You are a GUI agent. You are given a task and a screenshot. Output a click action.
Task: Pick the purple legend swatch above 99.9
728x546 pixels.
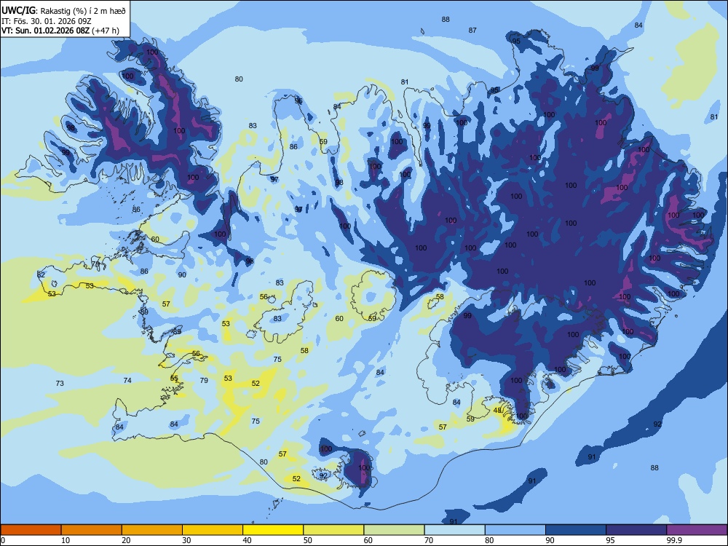(697, 530)
